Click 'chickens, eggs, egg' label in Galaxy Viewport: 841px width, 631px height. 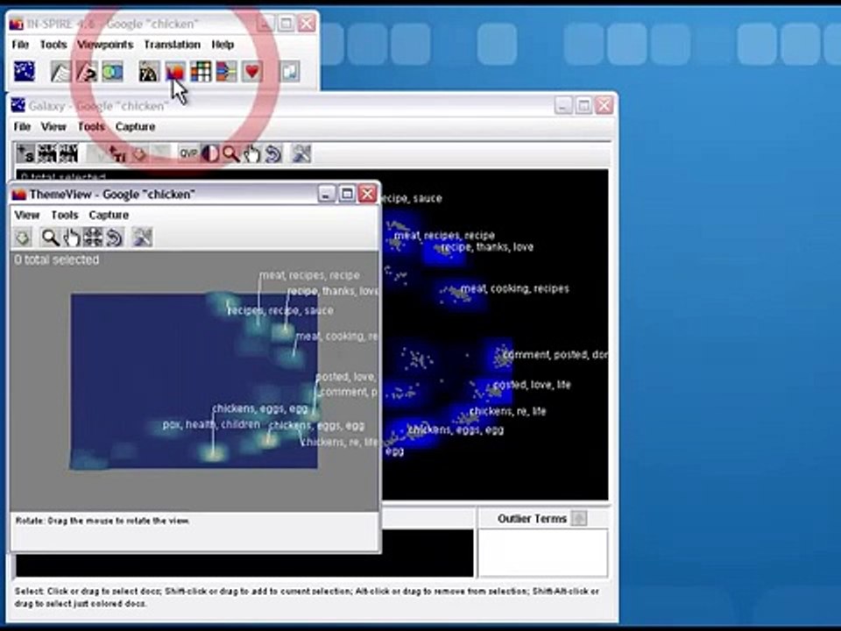point(456,429)
